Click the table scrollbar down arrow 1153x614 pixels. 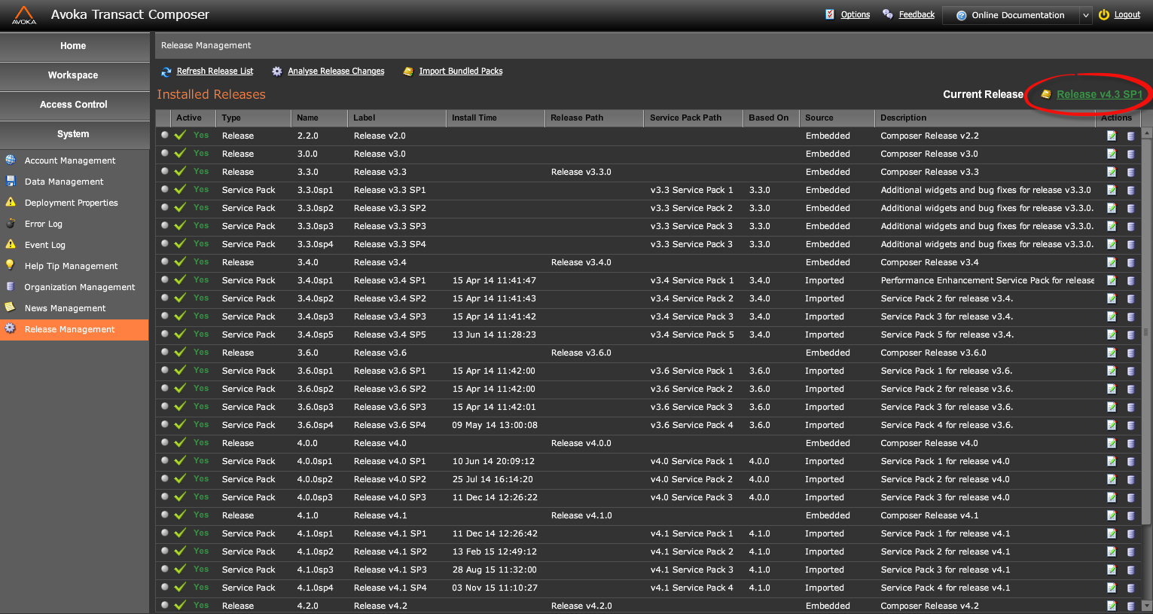(1147, 605)
